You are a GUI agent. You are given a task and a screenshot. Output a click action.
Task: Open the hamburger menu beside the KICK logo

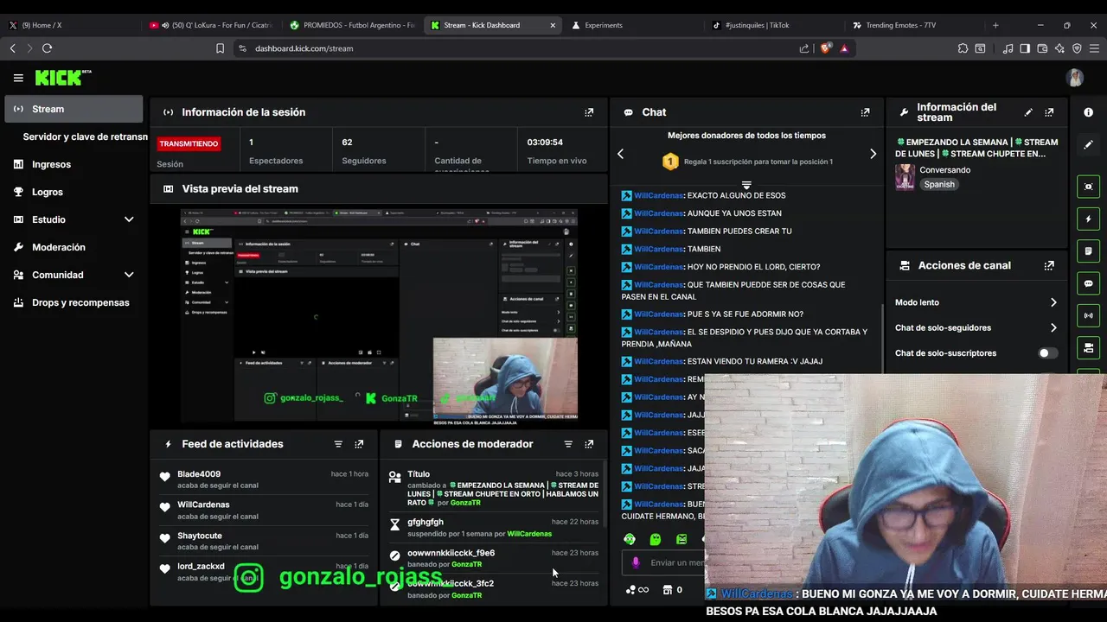[x=18, y=78]
